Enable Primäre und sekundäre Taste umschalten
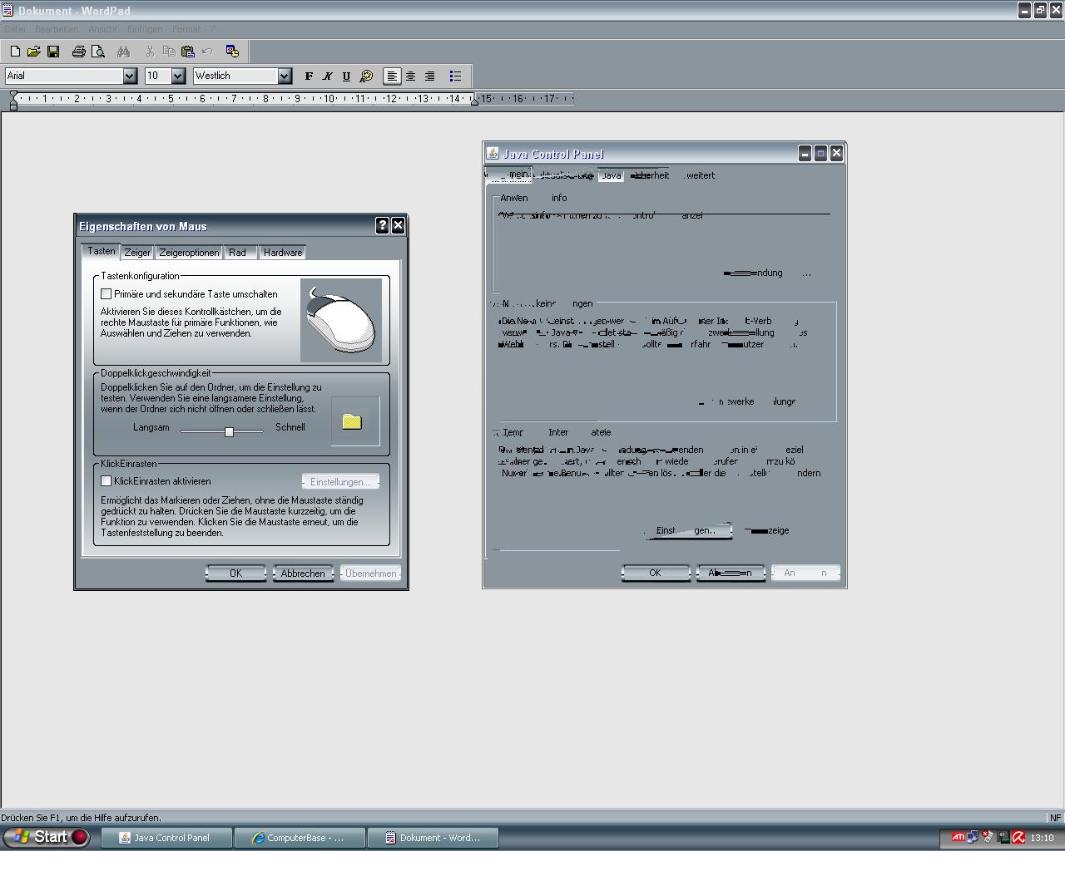Image resolution: width=1065 pixels, height=881 pixels. coord(106,294)
